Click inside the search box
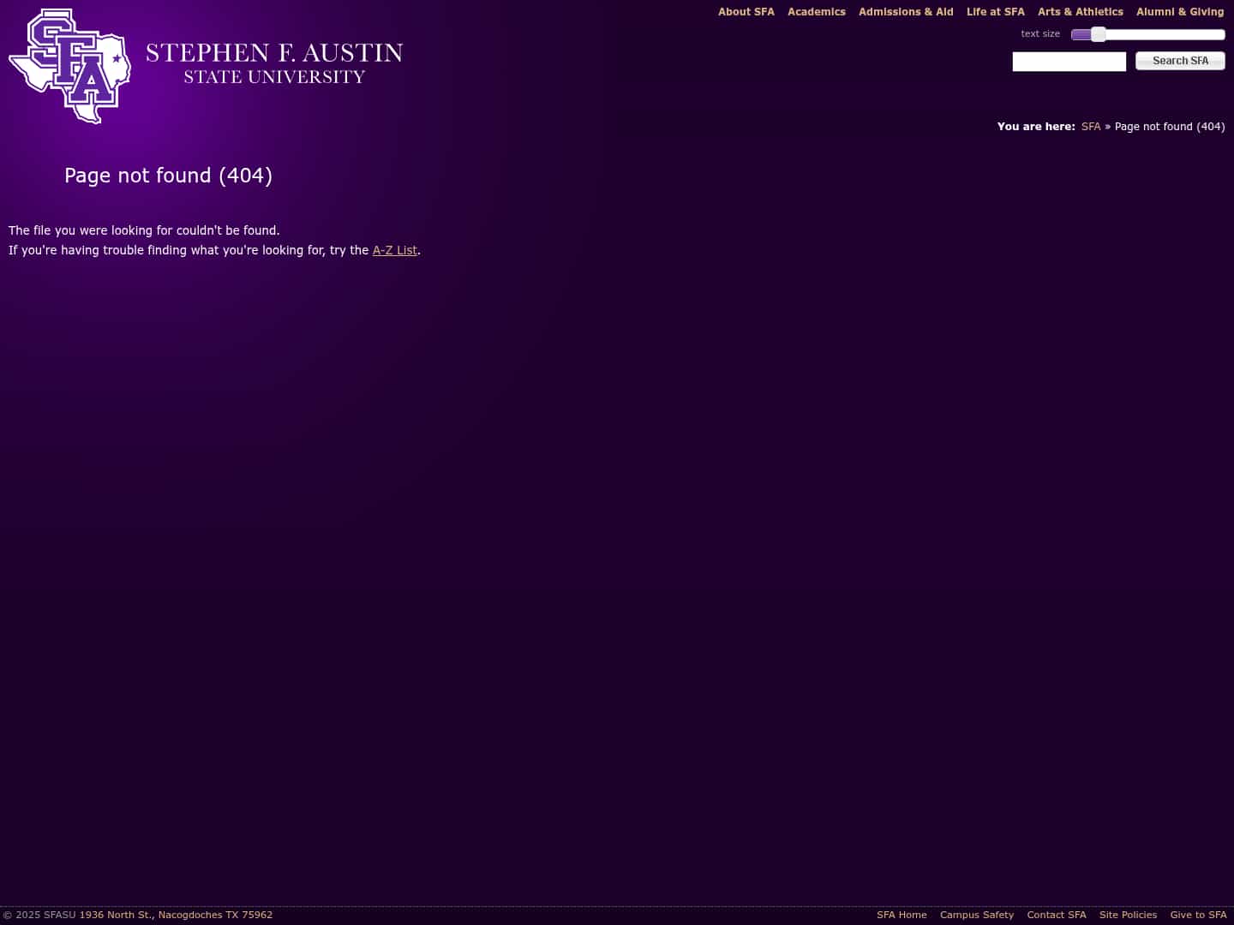The image size is (1234, 925). pos(1069,61)
